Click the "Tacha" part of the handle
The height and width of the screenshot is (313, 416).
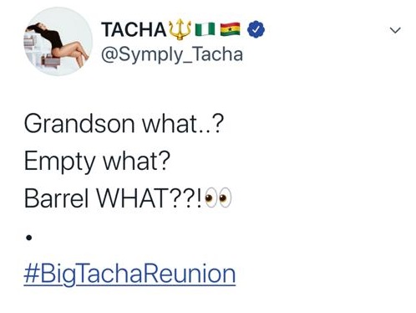click(x=217, y=54)
